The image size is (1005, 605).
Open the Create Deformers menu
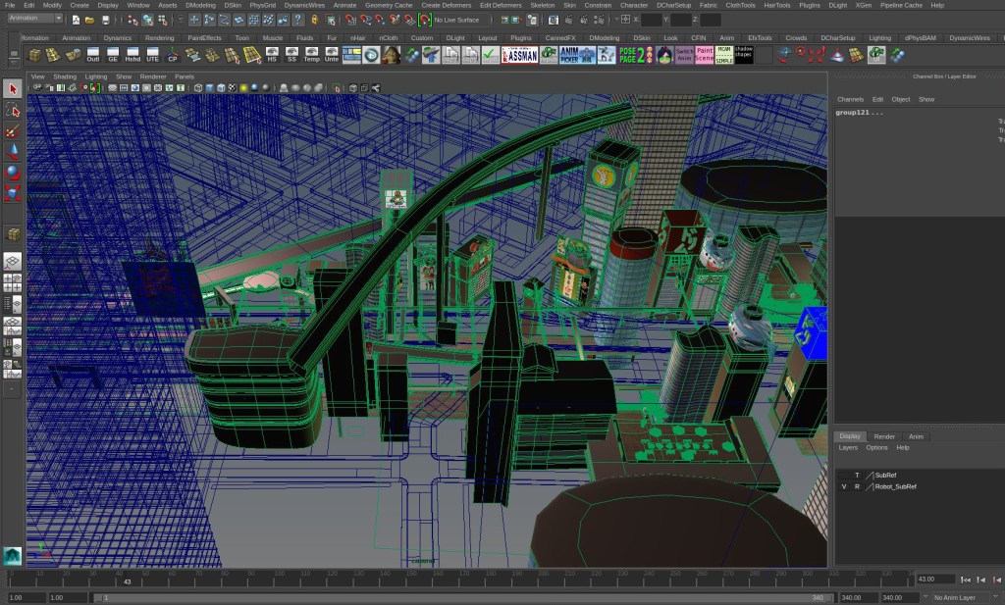tap(446, 5)
